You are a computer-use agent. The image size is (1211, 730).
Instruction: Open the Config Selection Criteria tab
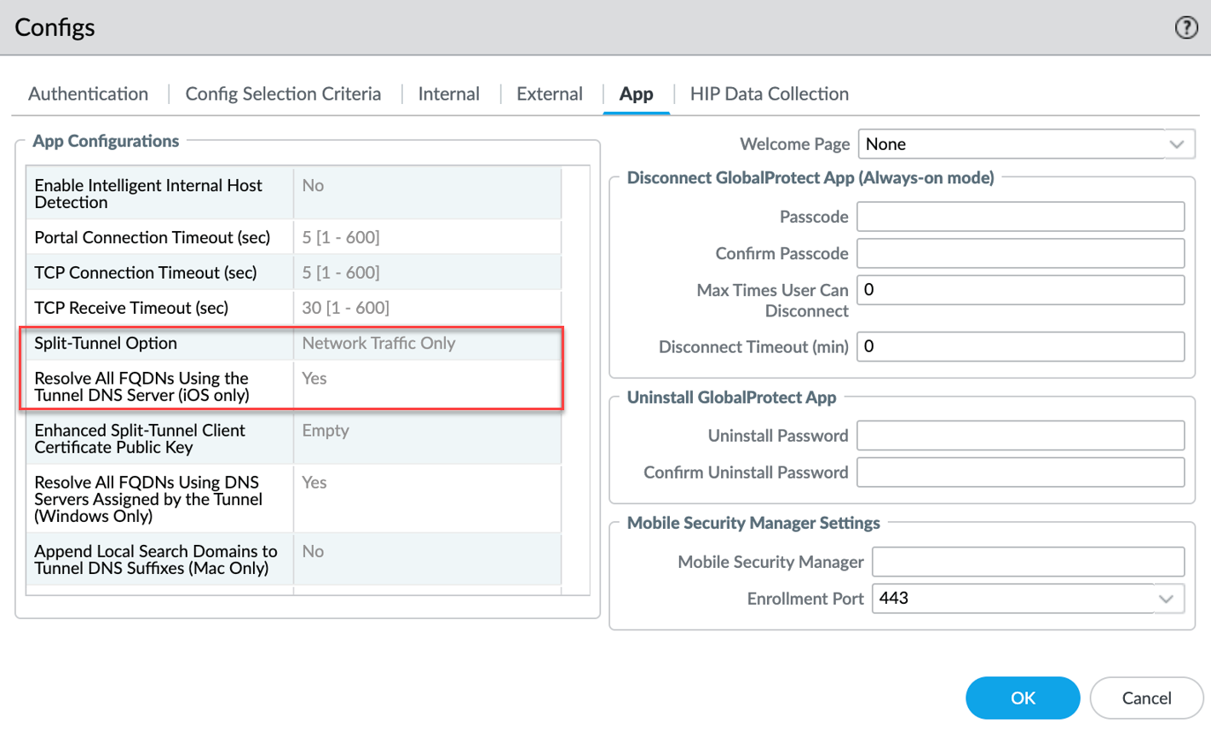point(283,94)
